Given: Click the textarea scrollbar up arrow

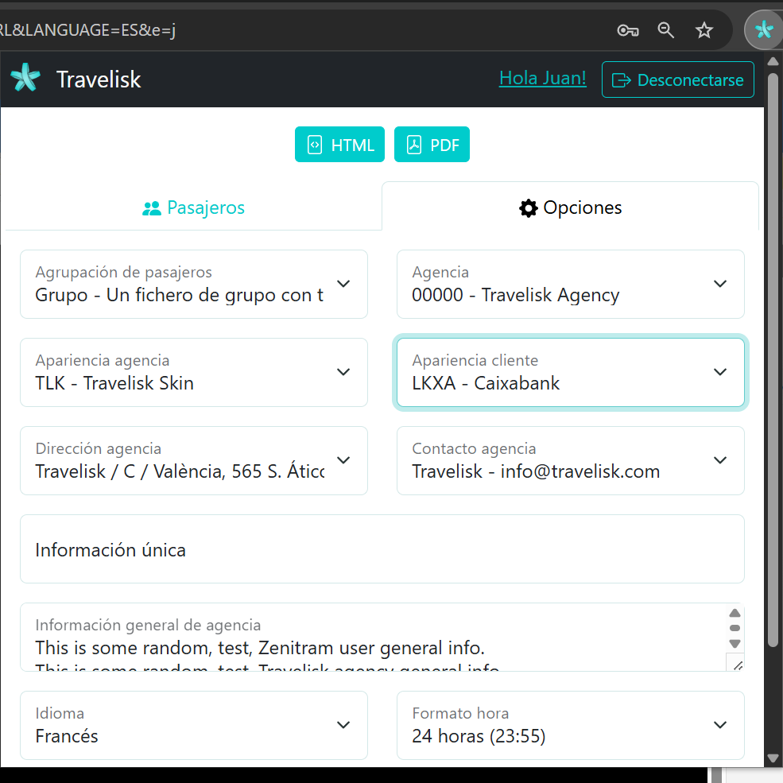Looking at the screenshot, I should (x=735, y=613).
